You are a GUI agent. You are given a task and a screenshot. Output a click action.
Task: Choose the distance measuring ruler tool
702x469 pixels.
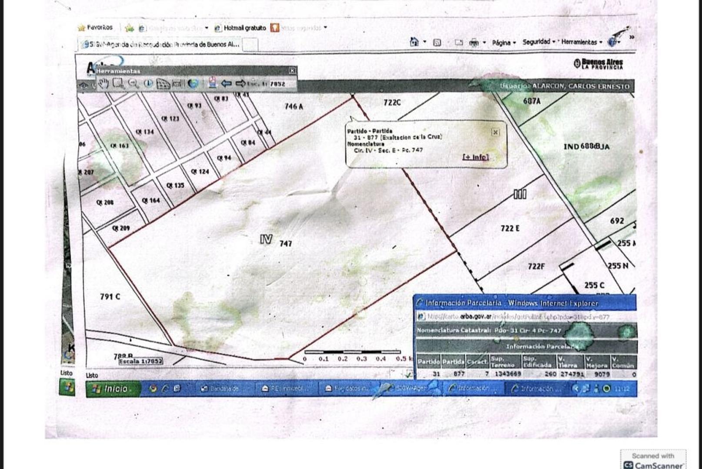point(178,84)
